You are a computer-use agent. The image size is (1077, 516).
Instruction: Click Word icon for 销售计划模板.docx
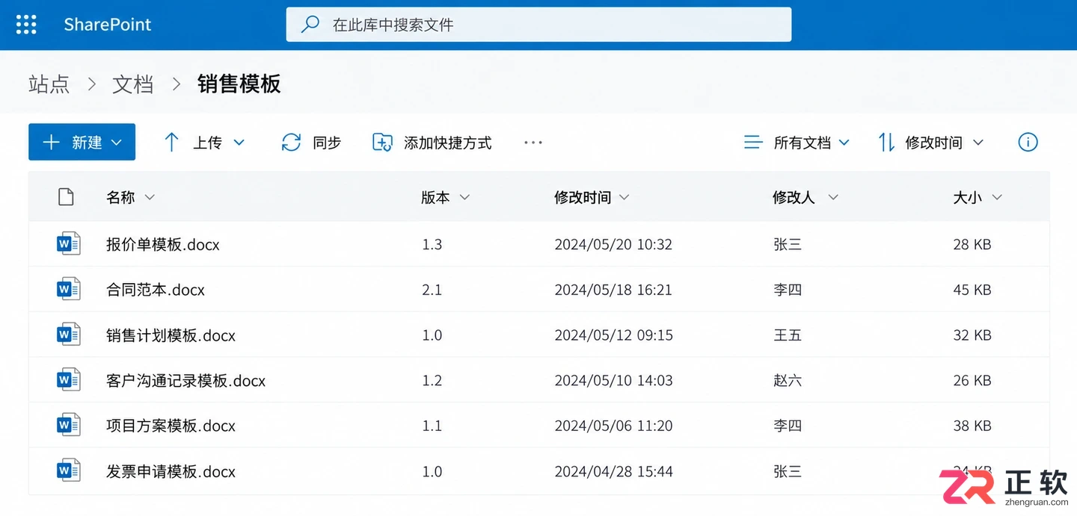click(x=69, y=335)
